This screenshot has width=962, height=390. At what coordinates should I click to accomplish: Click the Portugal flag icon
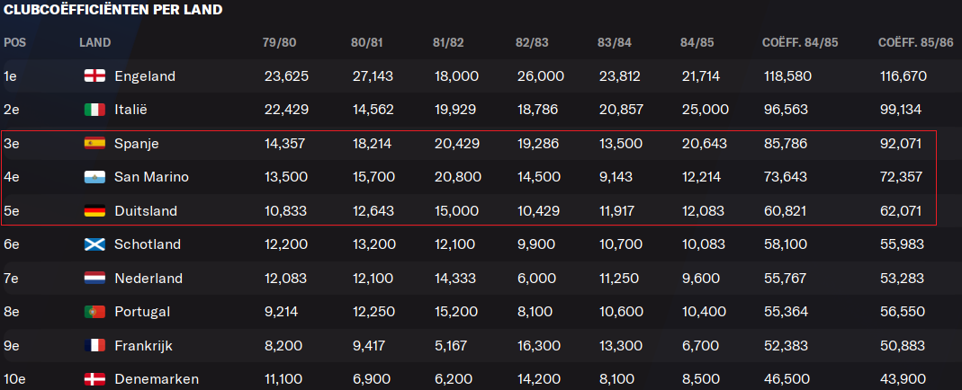94,312
